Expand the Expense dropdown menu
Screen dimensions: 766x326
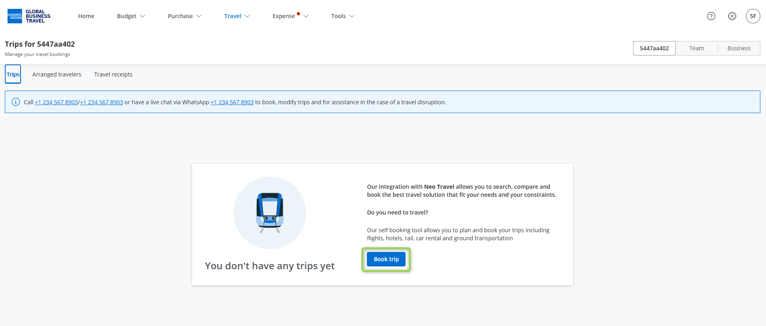pyautogui.click(x=290, y=16)
